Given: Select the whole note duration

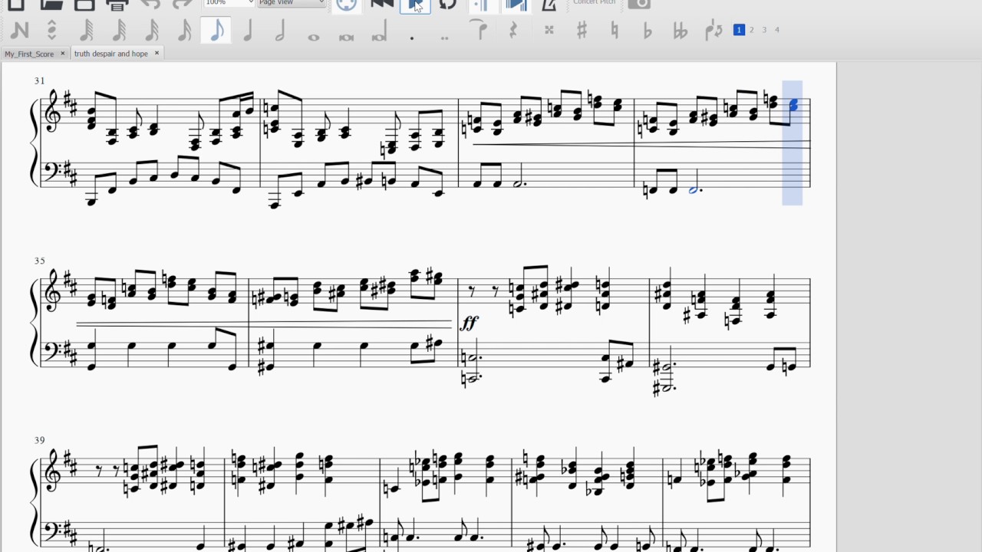Looking at the screenshot, I should [313, 36].
